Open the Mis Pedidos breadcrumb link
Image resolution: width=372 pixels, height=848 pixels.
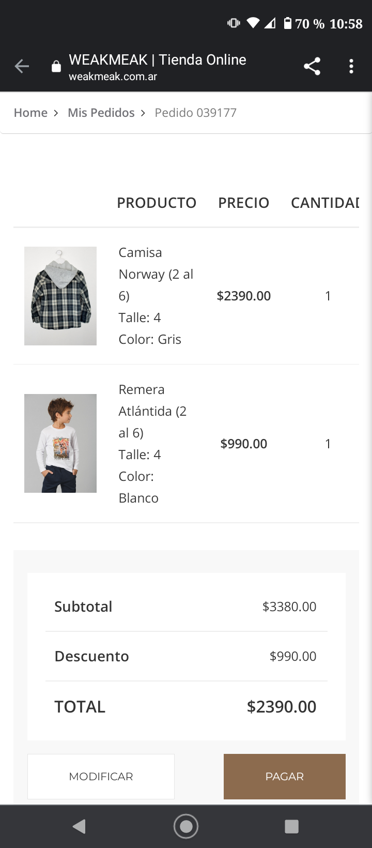point(101,113)
